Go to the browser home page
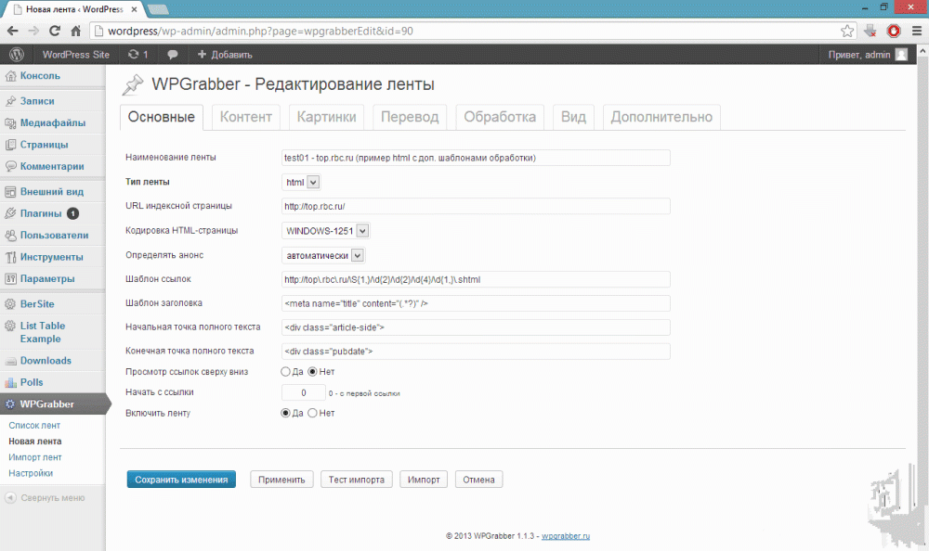This screenshot has height=551, width=929. [76, 31]
